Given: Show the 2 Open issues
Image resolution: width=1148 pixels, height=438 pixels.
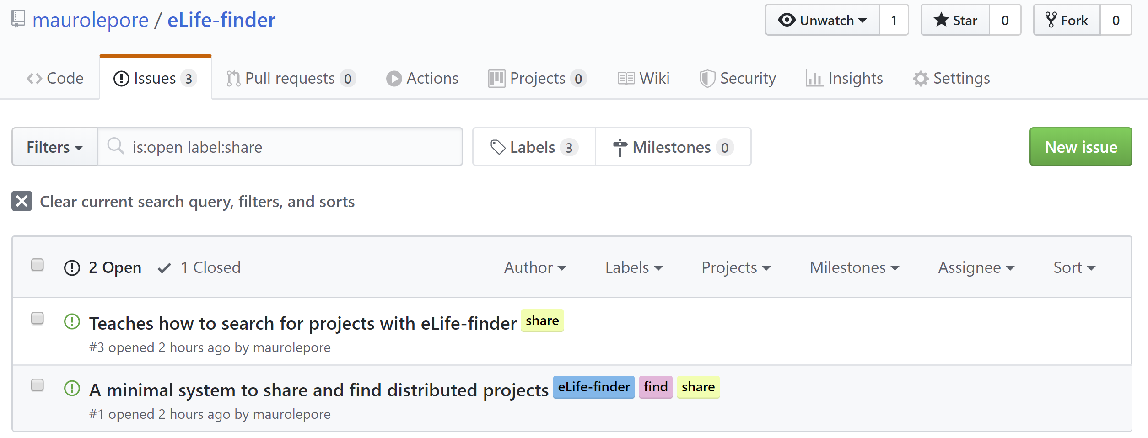Looking at the screenshot, I should pos(103,267).
